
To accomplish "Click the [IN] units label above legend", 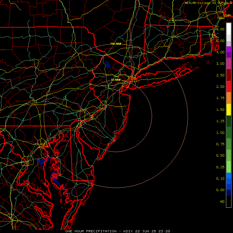I will pos(221,18).
